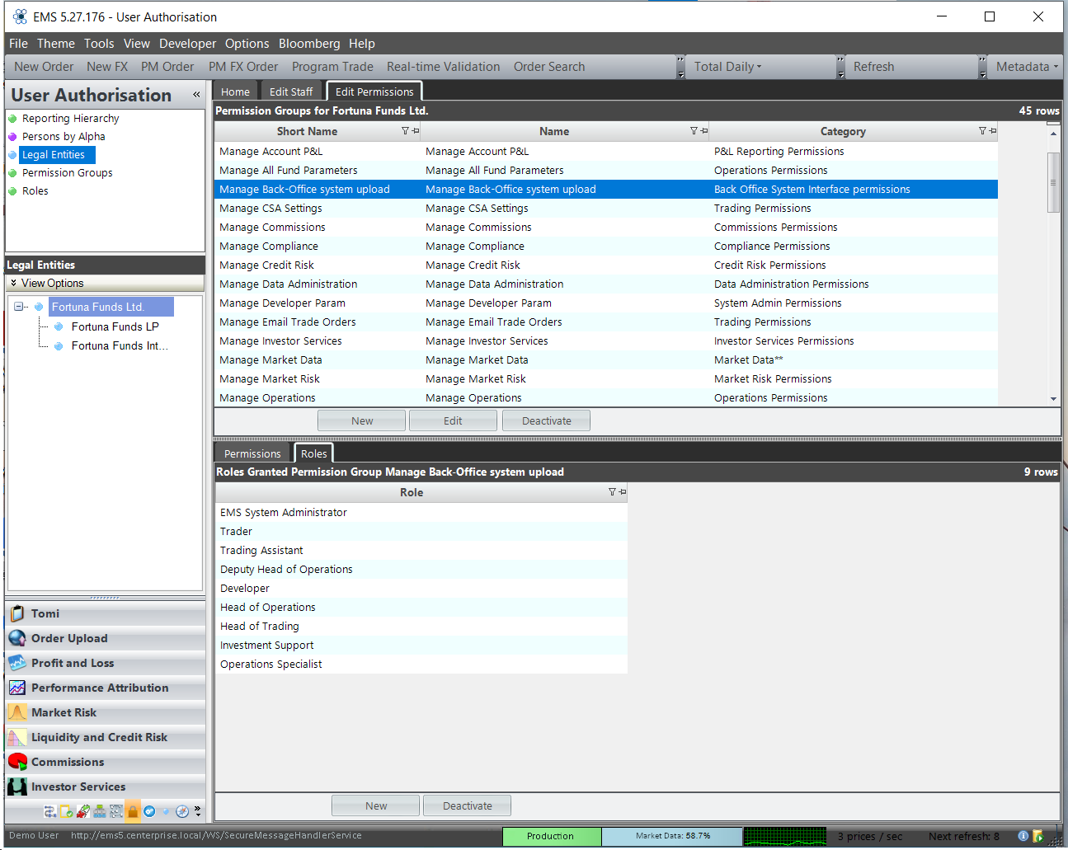
Task: Open Order Upload globe icon
Action: click(x=17, y=638)
